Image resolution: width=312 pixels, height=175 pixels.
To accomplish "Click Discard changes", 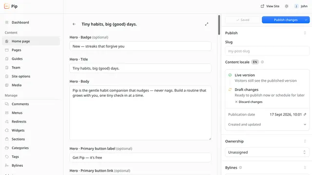I will point(249,102).
